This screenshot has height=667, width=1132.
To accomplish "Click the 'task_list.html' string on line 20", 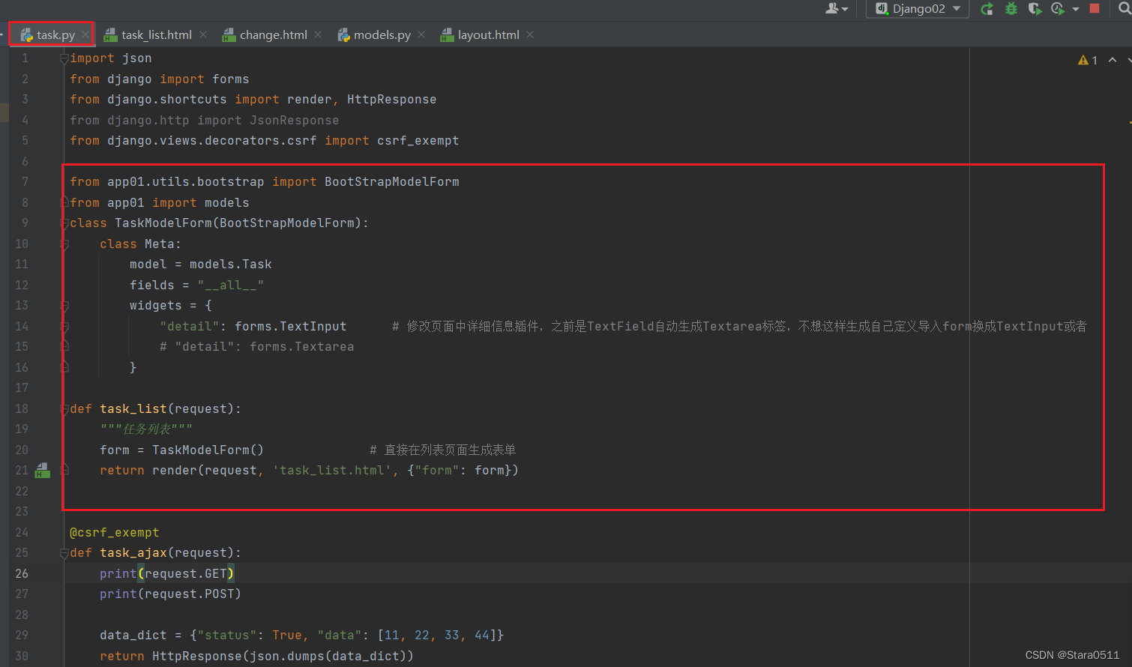I will (x=332, y=471).
